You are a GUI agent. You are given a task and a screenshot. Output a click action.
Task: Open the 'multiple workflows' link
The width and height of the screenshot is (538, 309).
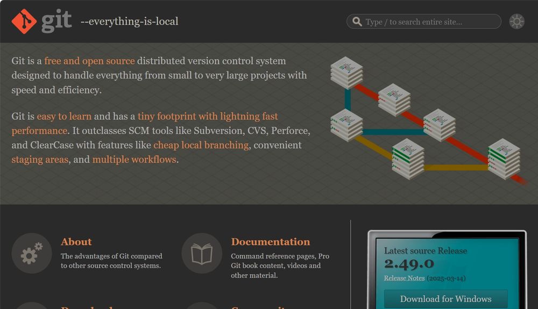click(134, 160)
